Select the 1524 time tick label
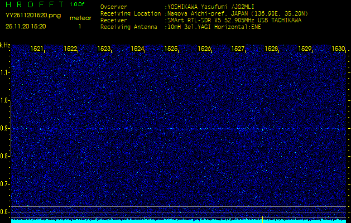This screenshot has width=351, height=223. (138, 49)
